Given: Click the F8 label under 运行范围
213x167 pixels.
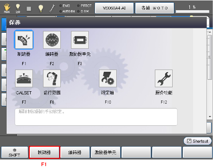Looking at the screenshot, I should coord(52,102).
